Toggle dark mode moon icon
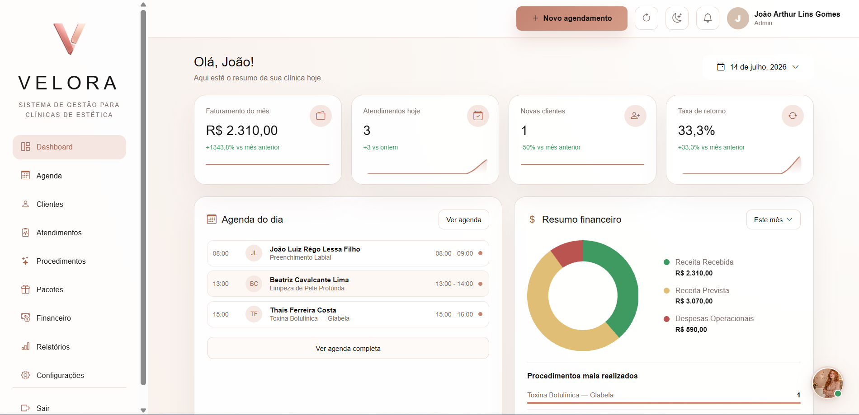The width and height of the screenshot is (859, 415). pos(677,18)
